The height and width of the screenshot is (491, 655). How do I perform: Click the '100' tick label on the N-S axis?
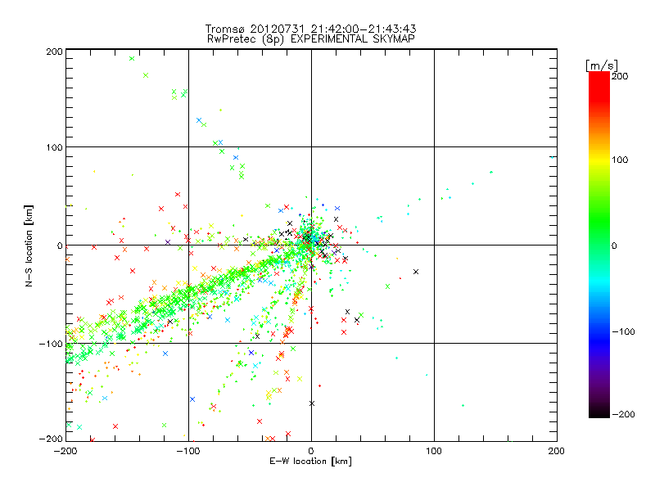[54, 147]
